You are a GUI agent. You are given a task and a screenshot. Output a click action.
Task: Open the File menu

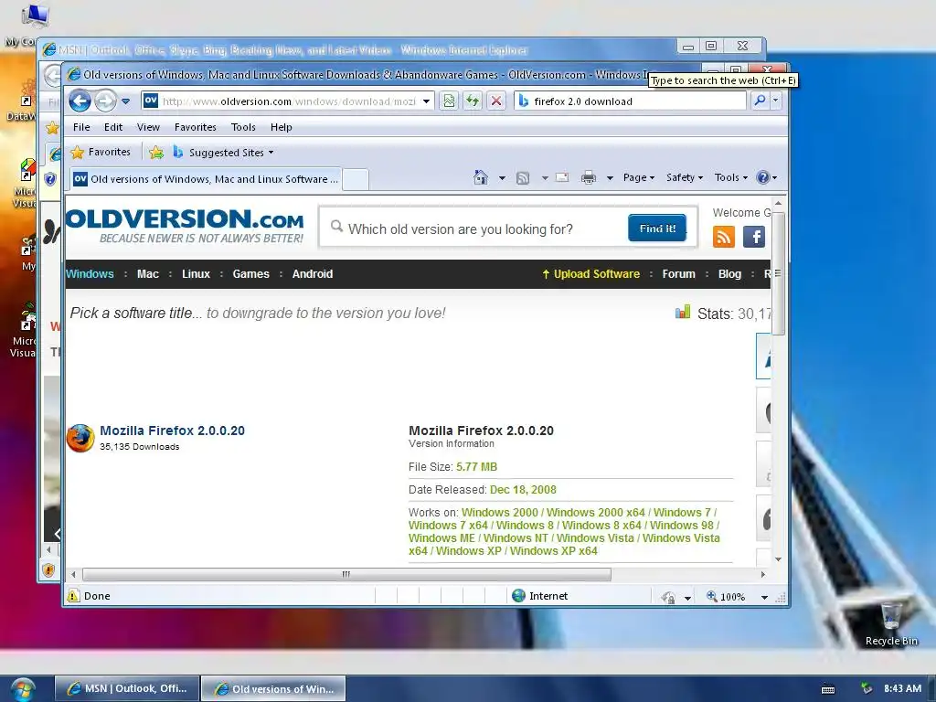[x=81, y=127]
